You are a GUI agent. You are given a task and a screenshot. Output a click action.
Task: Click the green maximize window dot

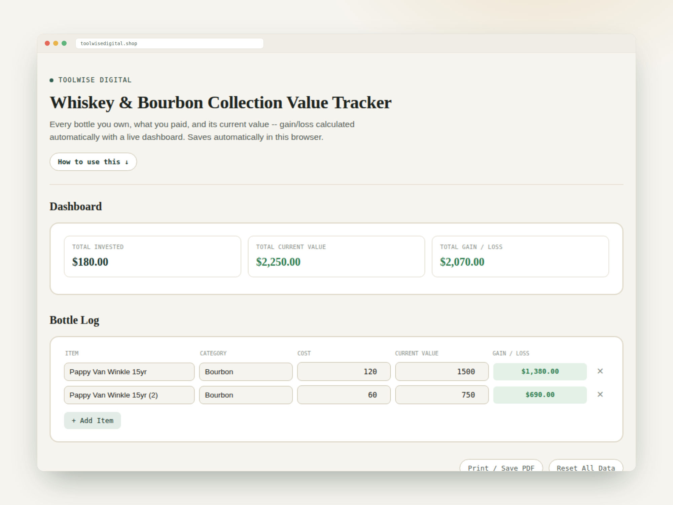(x=64, y=43)
